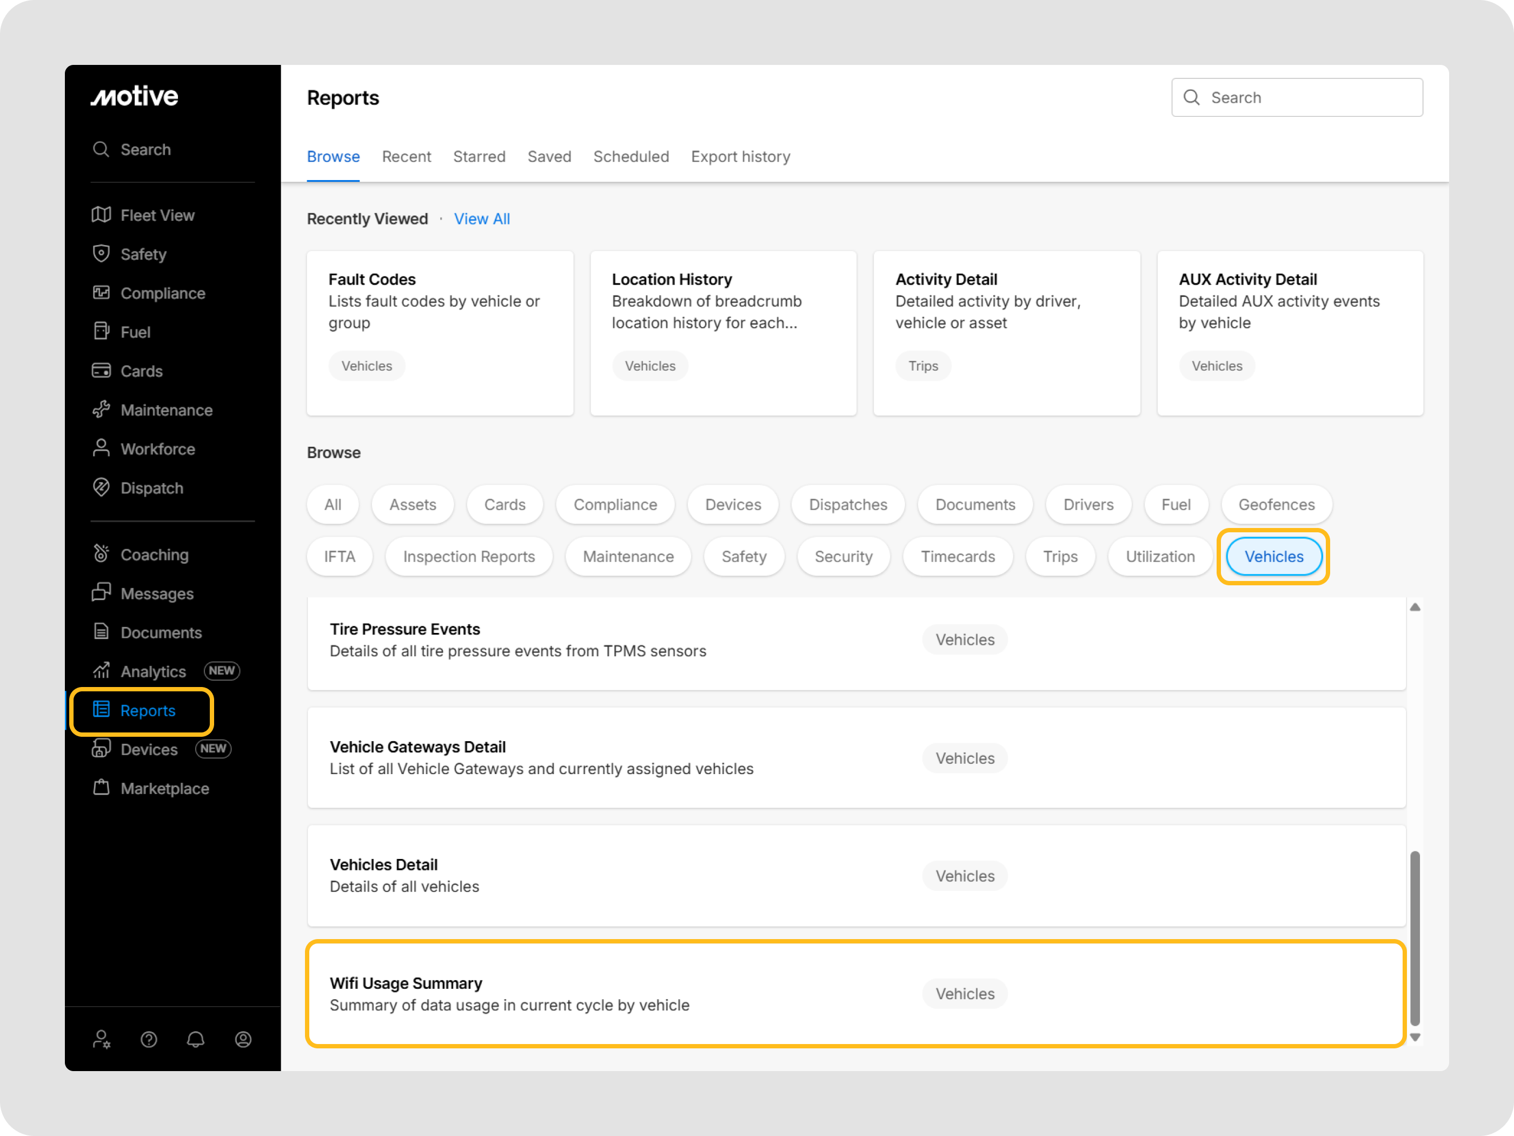Toggle the Compliance category chip
Viewport: 1514px width, 1136px height.
tap(615, 505)
